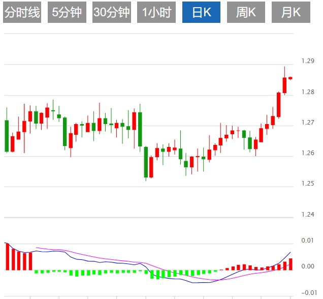
Task: Switch to the 分时线 chart tab
Action: point(22,12)
